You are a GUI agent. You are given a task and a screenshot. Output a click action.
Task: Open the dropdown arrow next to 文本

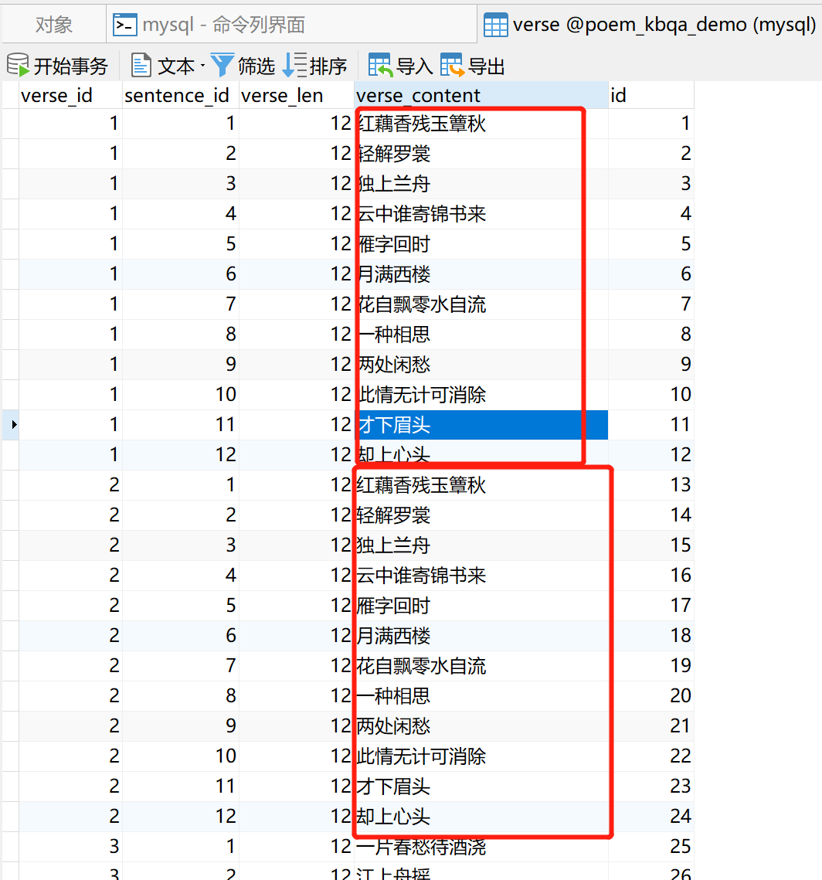204,65
